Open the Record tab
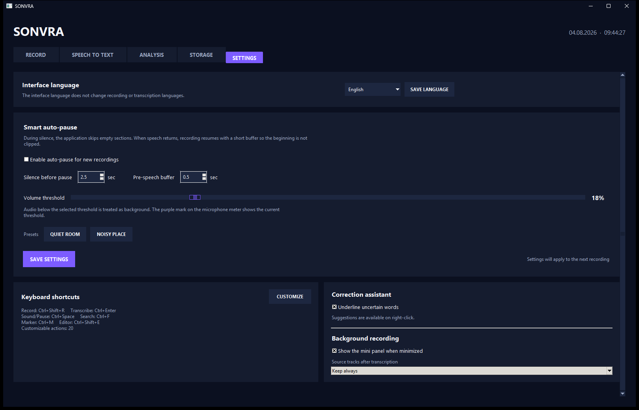The height and width of the screenshot is (410, 639). [x=36, y=55]
